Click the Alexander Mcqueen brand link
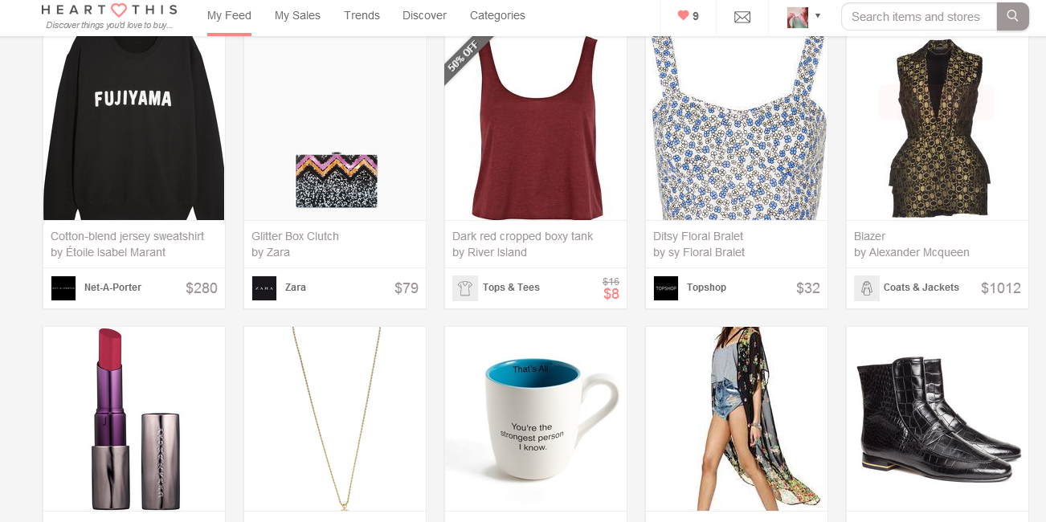 coord(919,252)
